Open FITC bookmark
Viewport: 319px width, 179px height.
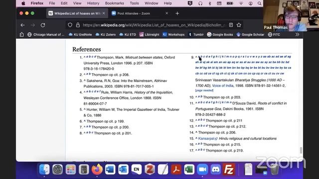(274, 34)
